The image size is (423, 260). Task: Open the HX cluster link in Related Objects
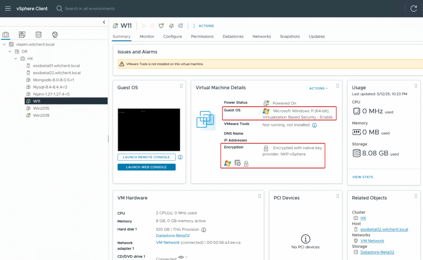tap(363, 218)
